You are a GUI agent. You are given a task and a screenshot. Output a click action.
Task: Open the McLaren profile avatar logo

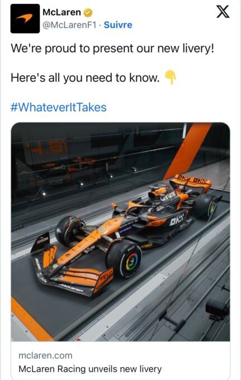point(25,18)
